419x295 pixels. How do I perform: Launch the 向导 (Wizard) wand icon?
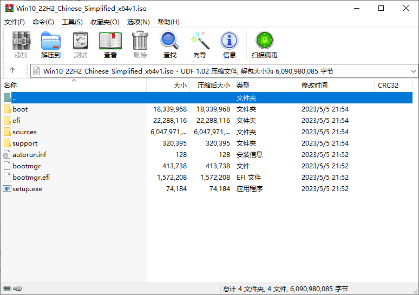[200, 41]
